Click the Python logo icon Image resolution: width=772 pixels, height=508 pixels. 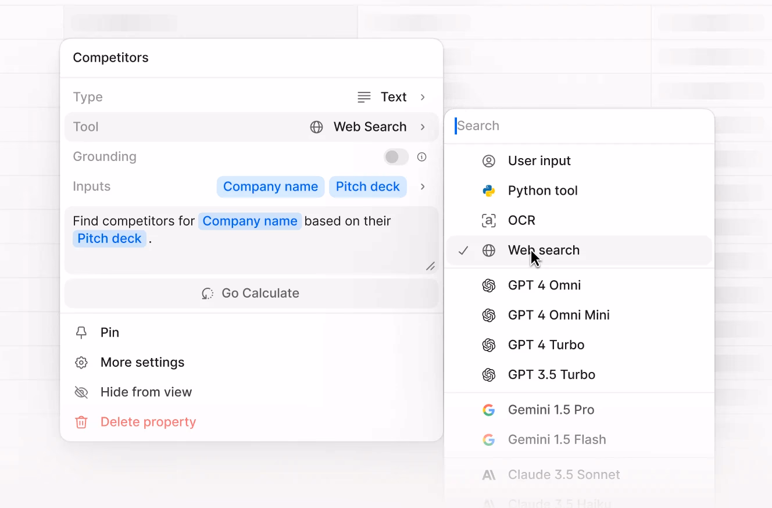(489, 191)
